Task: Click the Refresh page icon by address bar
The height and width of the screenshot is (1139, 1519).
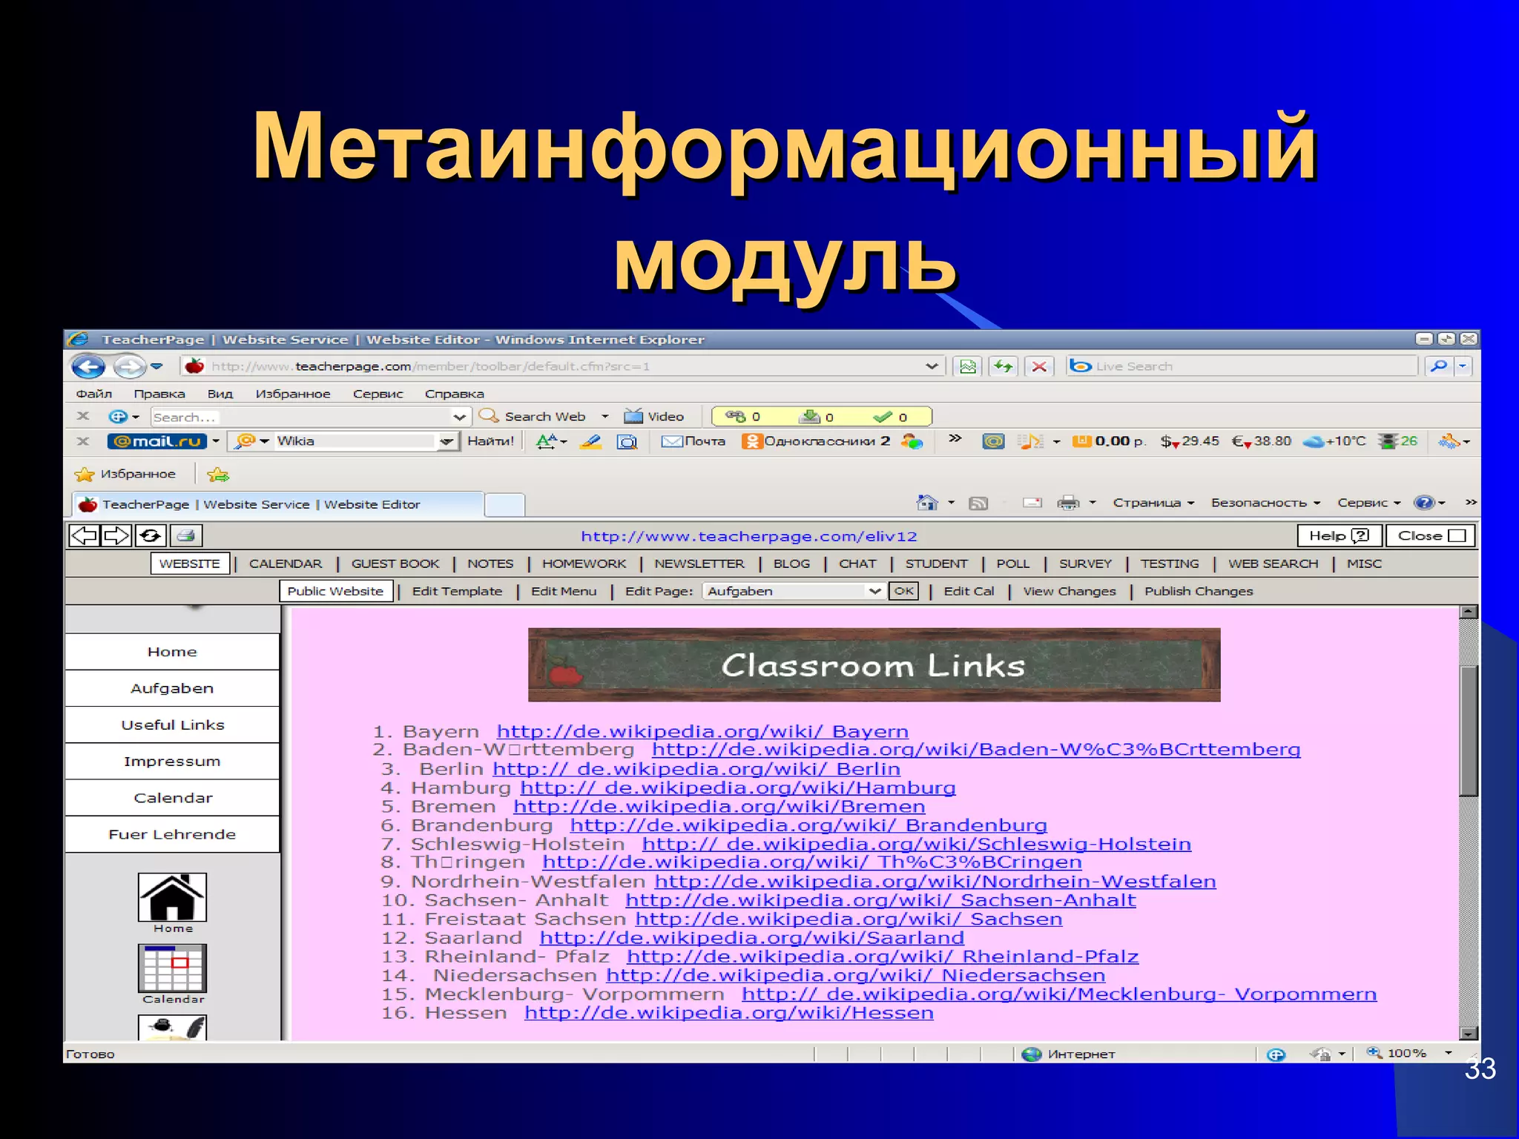Action: (x=1004, y=366)
